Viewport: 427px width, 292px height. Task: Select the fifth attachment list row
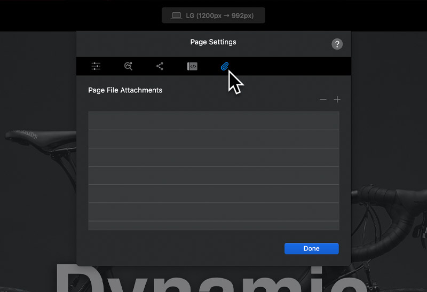coord(213,193)
